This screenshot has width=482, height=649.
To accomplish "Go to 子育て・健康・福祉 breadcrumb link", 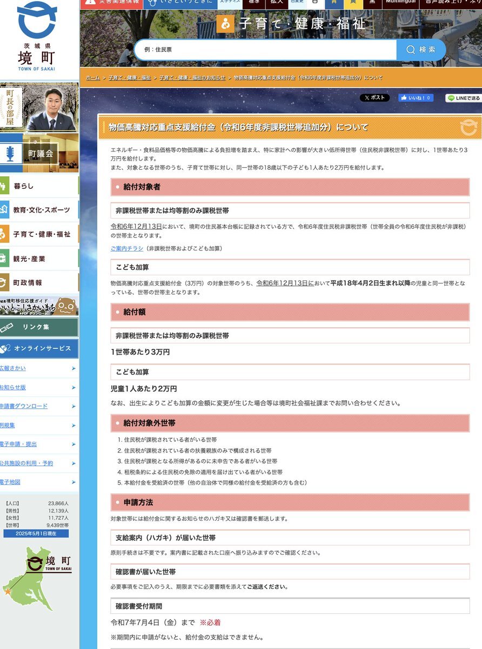I will coord(130,78).
